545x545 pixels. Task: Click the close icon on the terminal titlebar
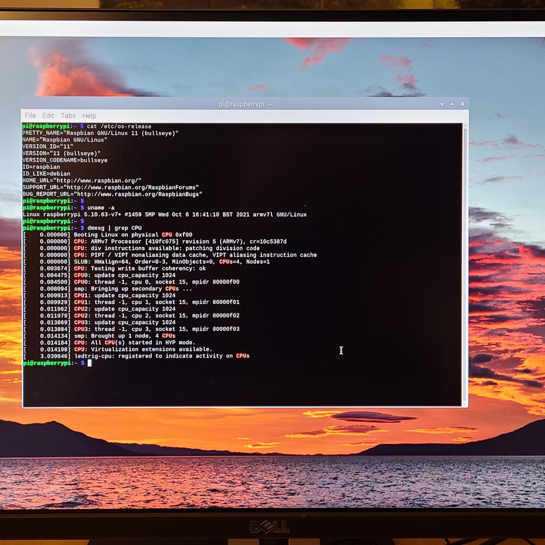click(x=462, y=103)
